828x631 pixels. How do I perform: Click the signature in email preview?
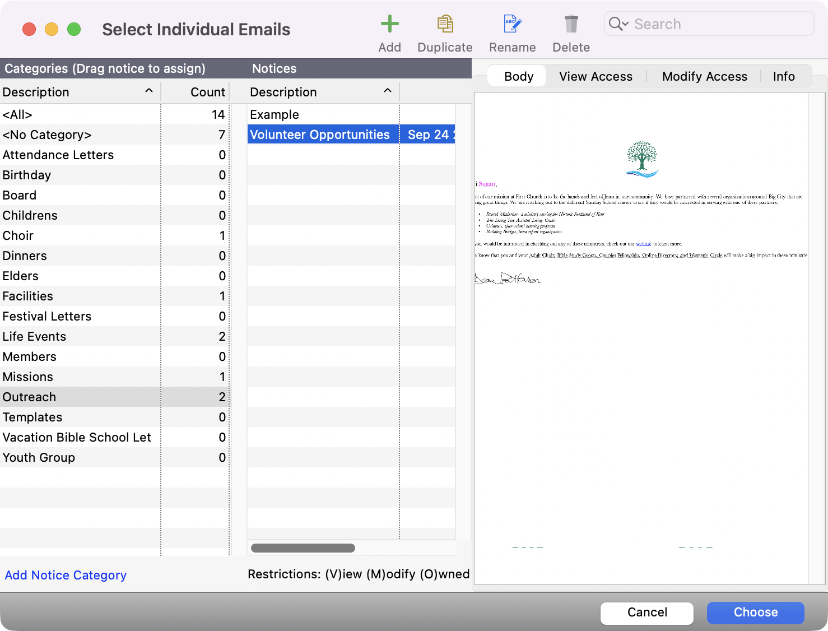click(508, 279)
